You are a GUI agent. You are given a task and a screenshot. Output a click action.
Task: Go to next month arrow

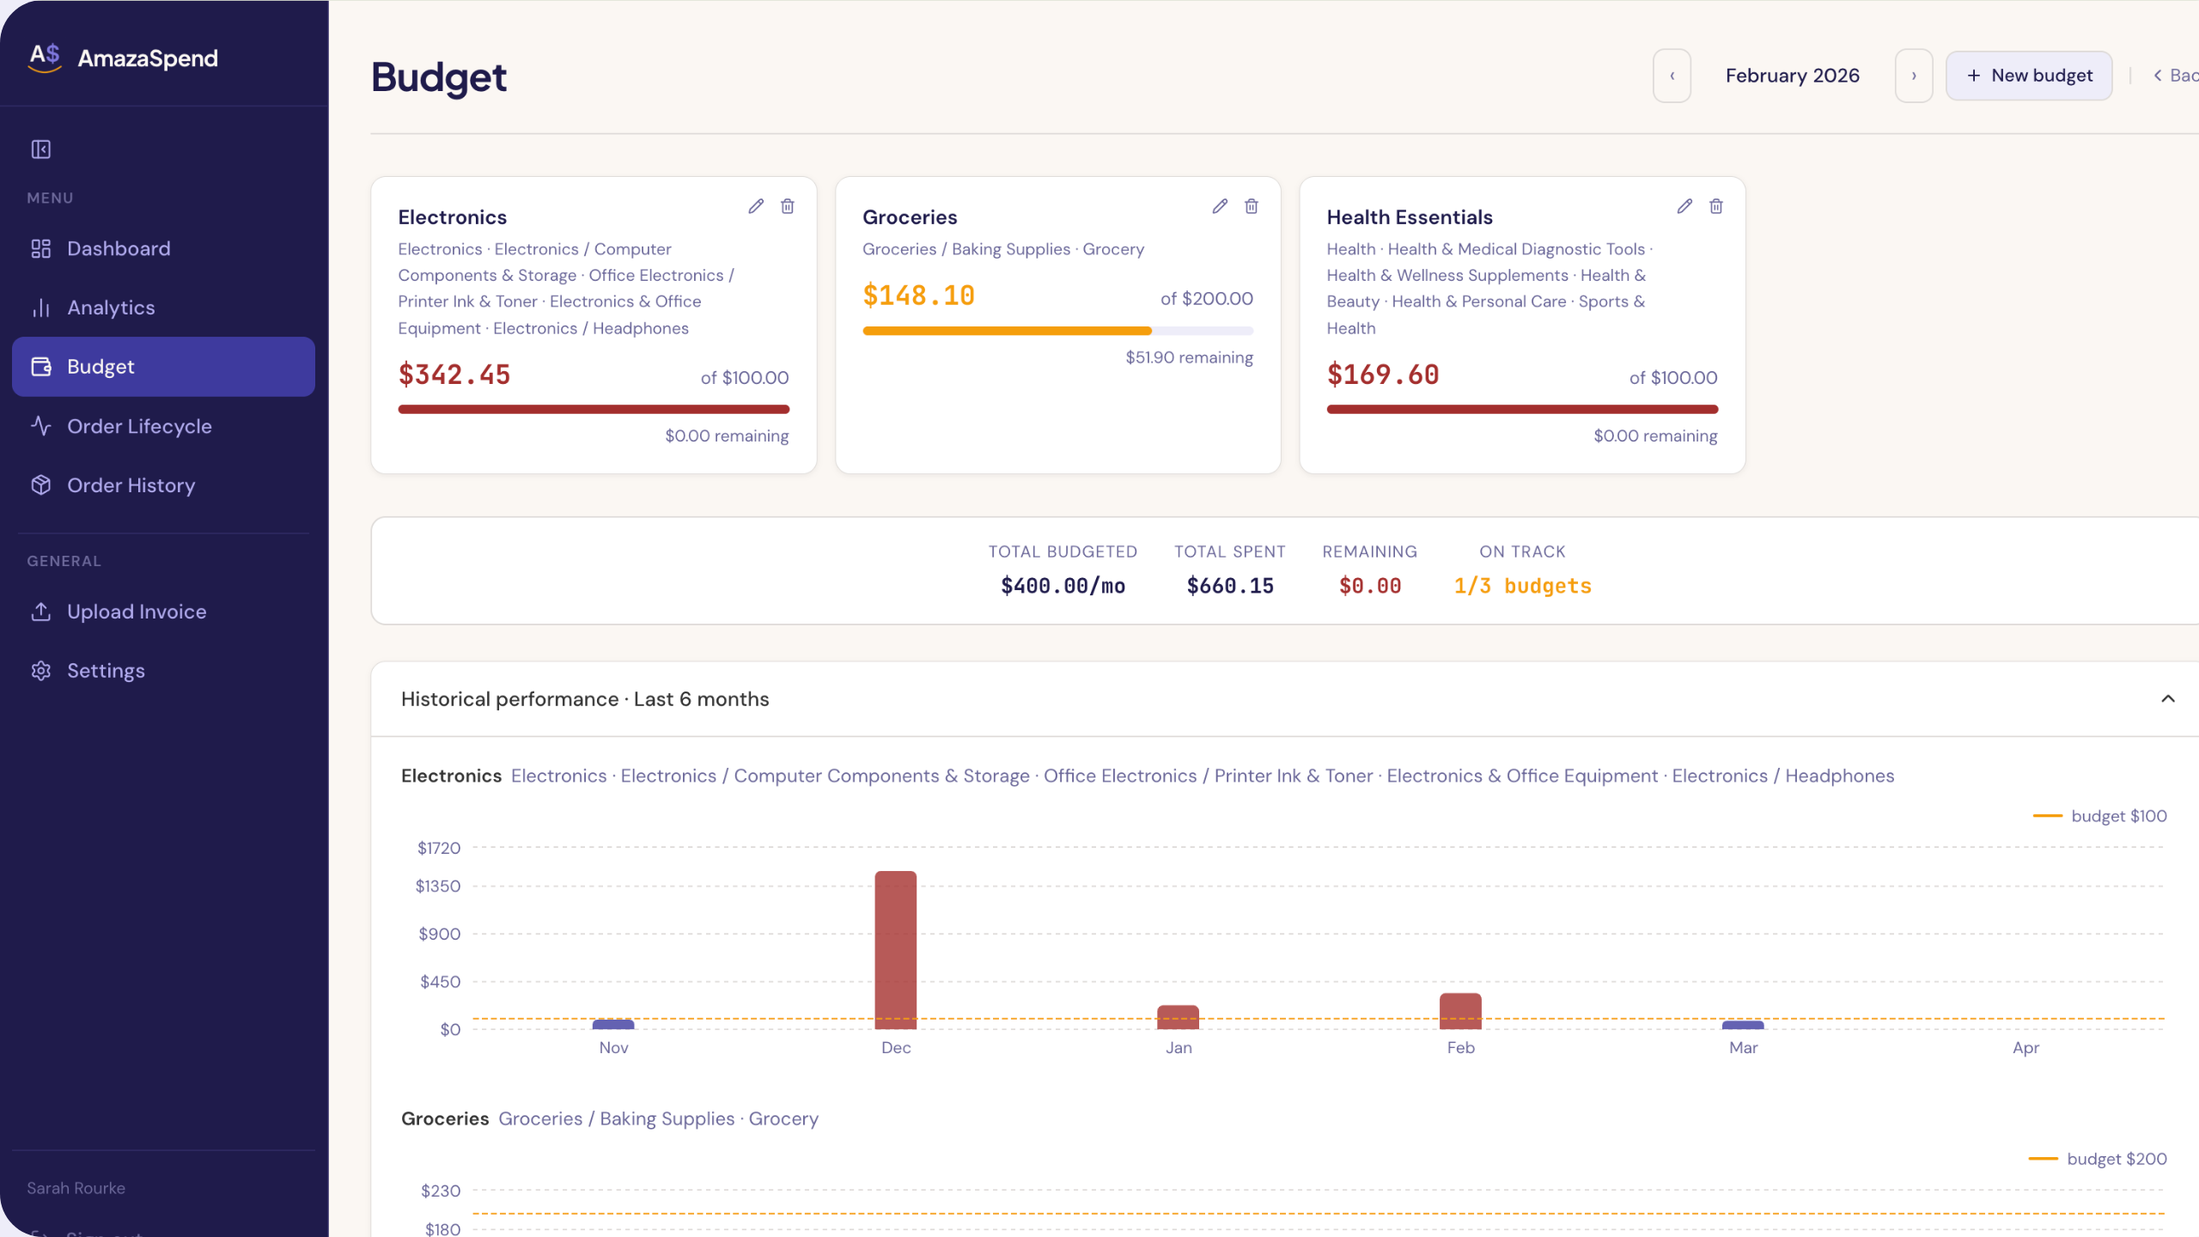coord(1914,76)
